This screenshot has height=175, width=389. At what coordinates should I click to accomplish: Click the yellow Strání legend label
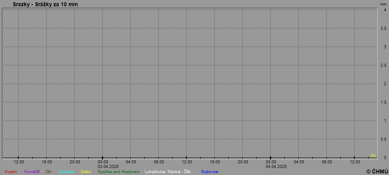86,171
